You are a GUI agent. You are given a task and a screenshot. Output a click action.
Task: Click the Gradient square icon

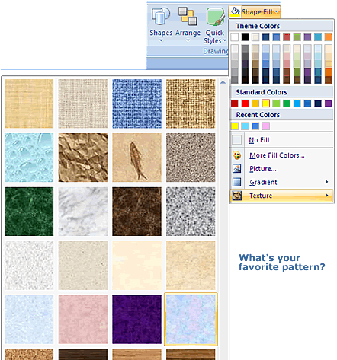236,182
